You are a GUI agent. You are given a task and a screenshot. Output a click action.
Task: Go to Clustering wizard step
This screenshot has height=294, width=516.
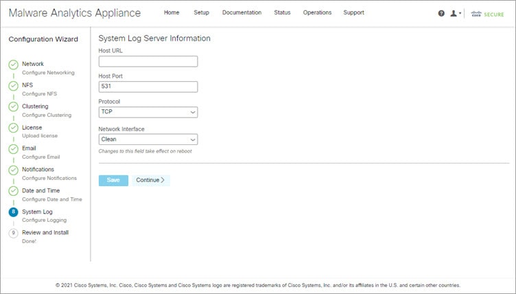[35, 106]
